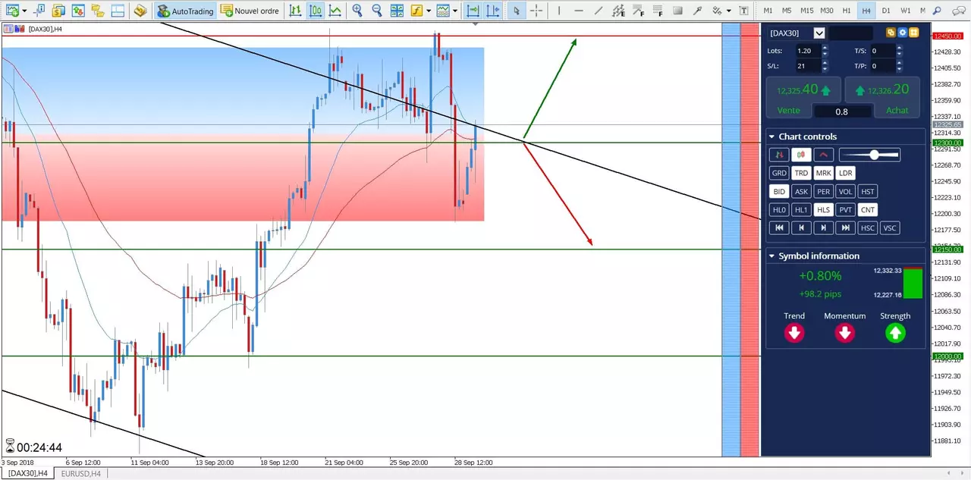
Task: Switch to M1 timeframe
Action: point(768,11)
